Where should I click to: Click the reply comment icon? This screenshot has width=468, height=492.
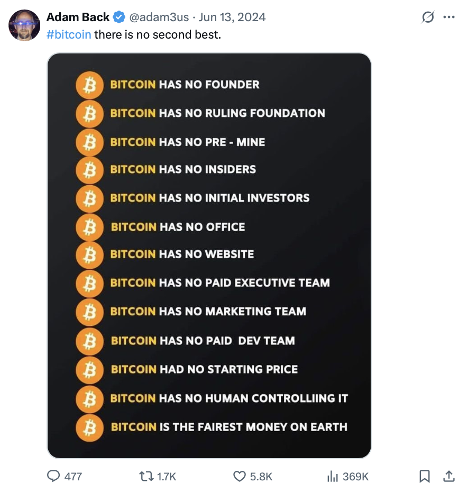[x=54, y=476]
